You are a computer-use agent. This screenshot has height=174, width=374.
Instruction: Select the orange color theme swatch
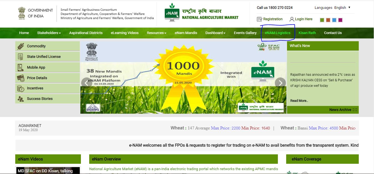click(x=328, y=20)
